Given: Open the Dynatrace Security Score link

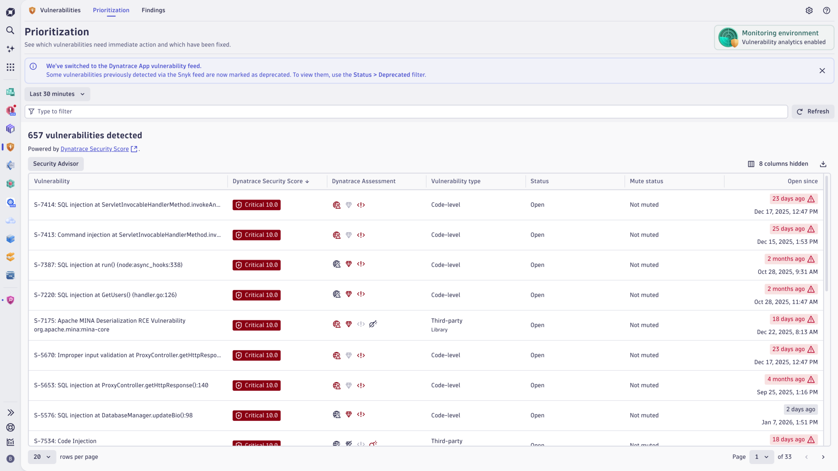Looking at the screenshot, I should (x=94, y=149).
